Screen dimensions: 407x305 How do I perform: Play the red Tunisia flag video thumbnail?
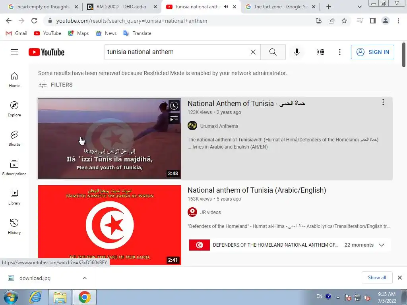[x=110, y=225]
